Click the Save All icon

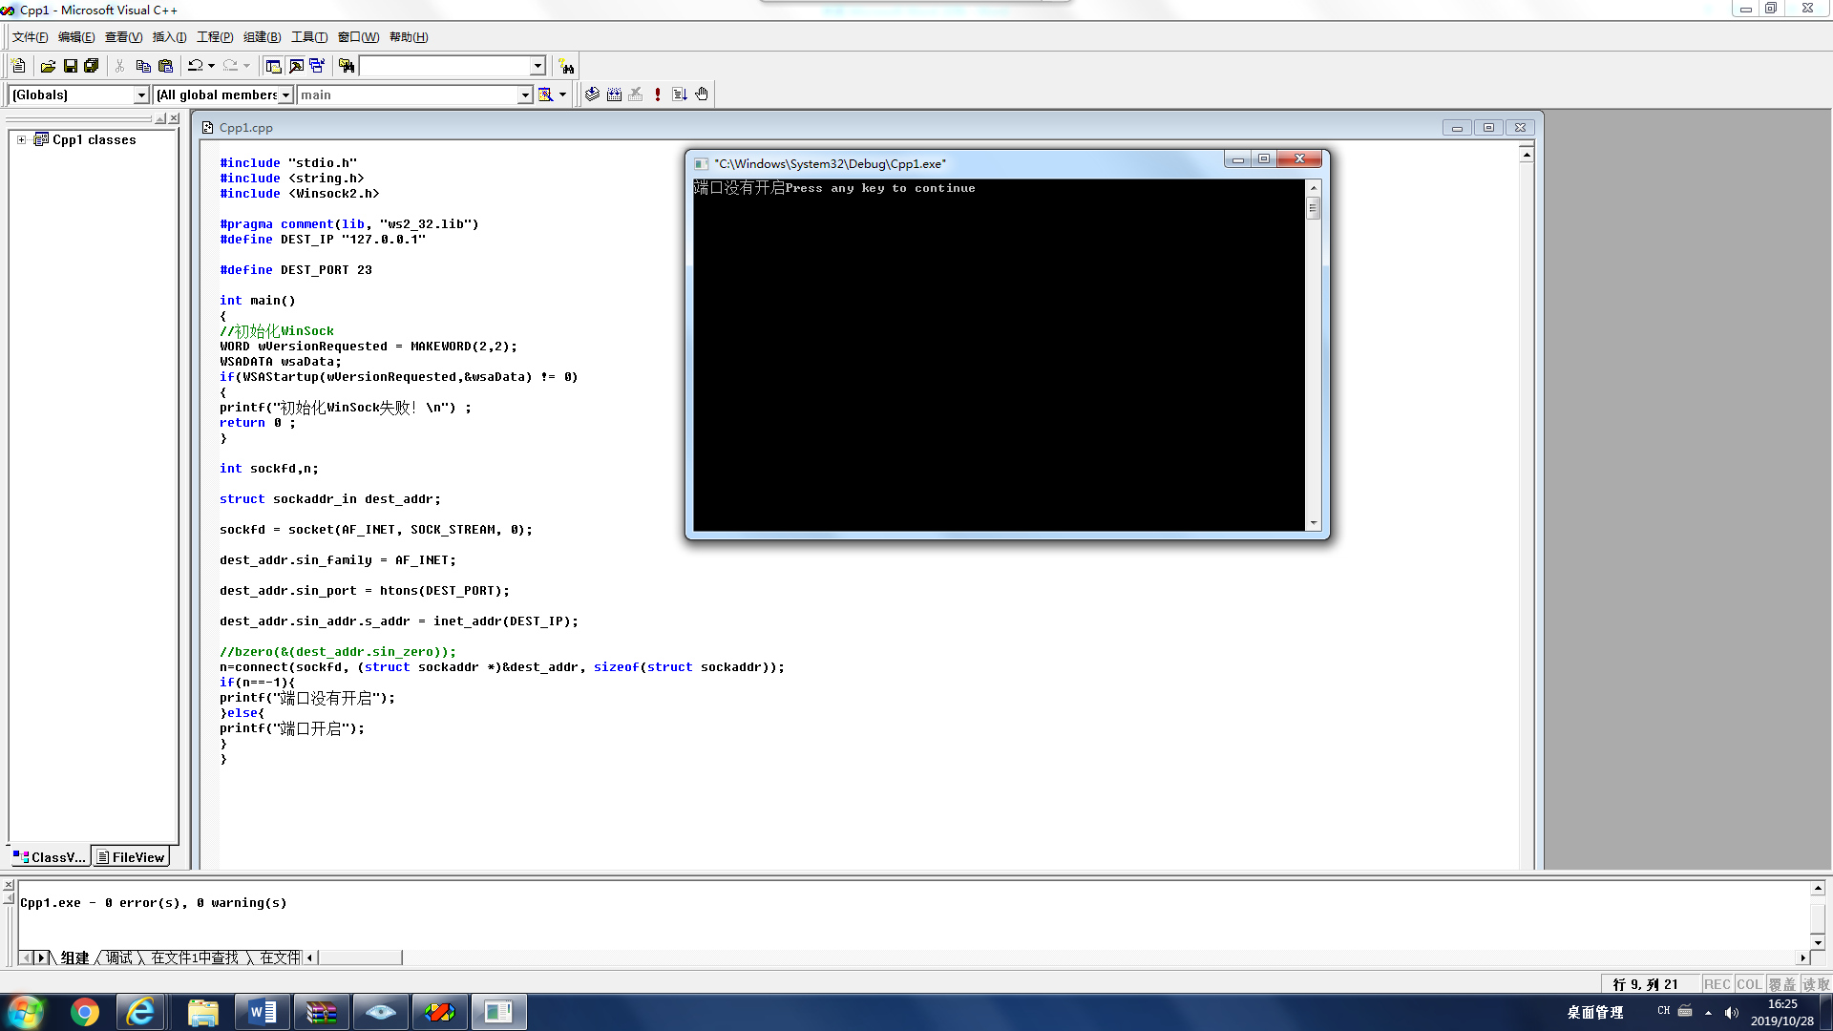(92, 66)
